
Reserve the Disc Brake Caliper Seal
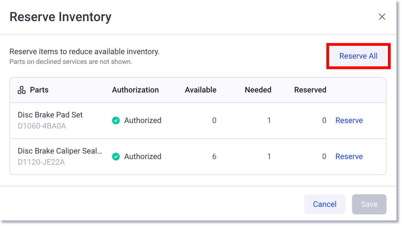coord(349,157)
